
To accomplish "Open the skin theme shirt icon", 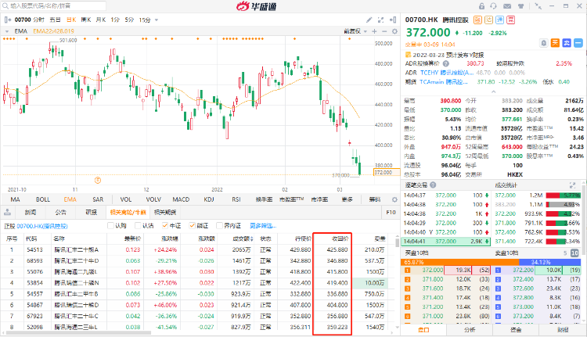I will 520,6.
